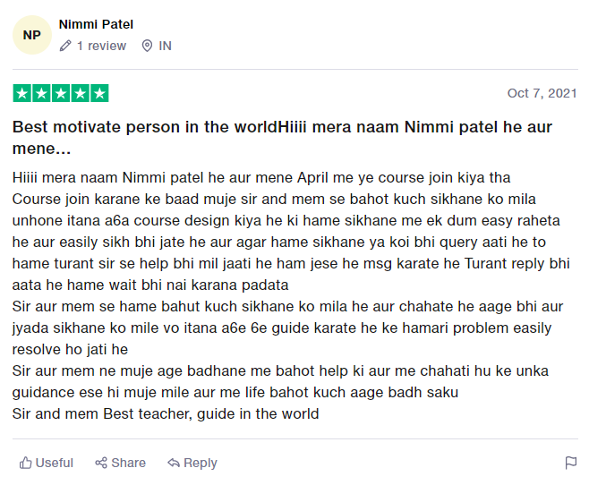Click the '1 review' text
The height and width of the screenshot is (485, 589).
pyautogui.click(x=101, y=46)
